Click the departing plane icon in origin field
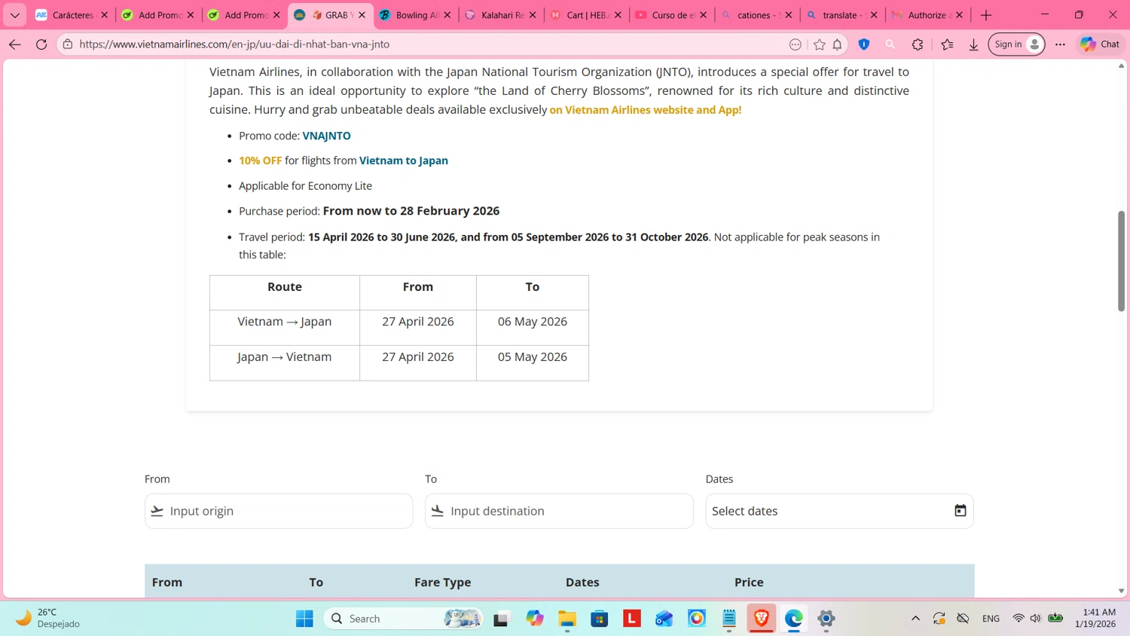The height and width of the screenshot is (636, 1130). (x=157, y=511)
